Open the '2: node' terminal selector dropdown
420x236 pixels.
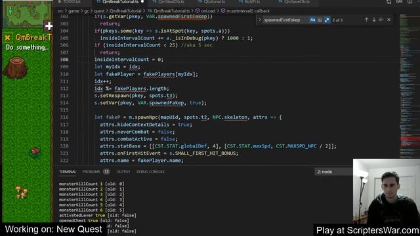pyautogui.click(x=333, y=172)
